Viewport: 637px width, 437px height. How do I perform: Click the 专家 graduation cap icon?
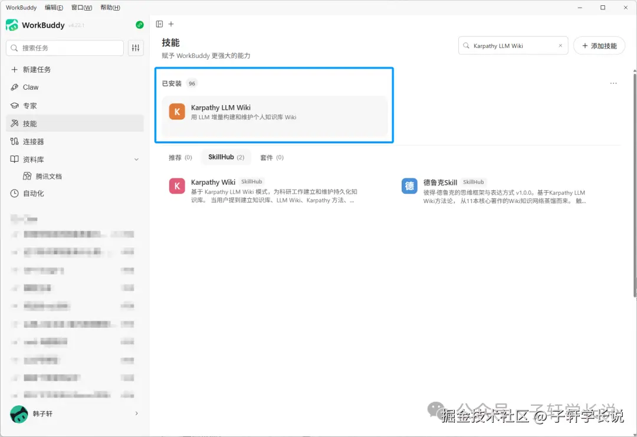pyautogui.click(x=14, y=105)
